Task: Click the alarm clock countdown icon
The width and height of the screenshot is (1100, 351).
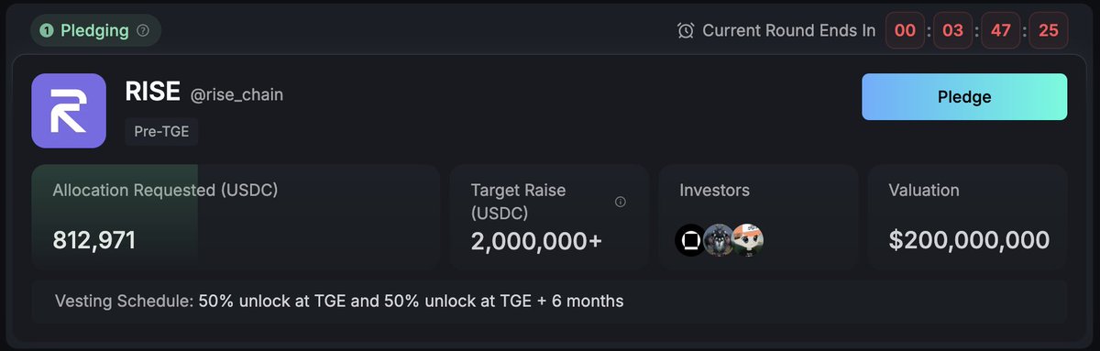Action: [x=686, y=30]
